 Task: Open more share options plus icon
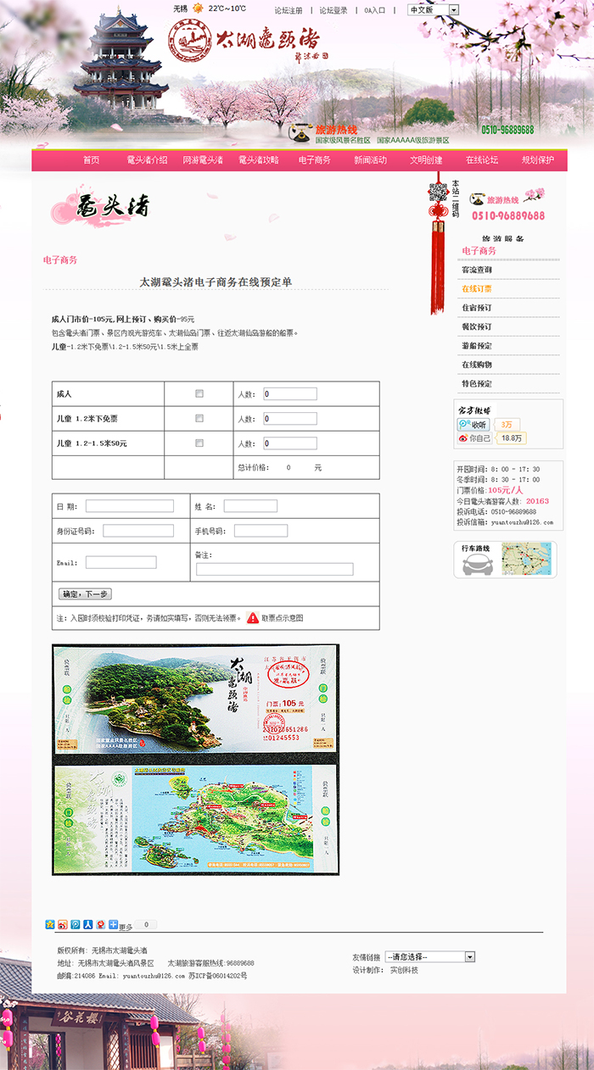coord(113,924)
